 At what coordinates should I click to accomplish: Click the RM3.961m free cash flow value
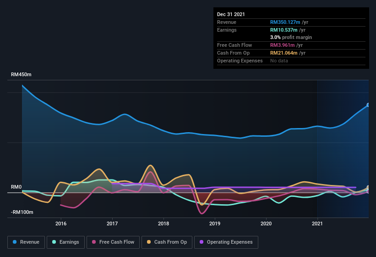(282, 45)
